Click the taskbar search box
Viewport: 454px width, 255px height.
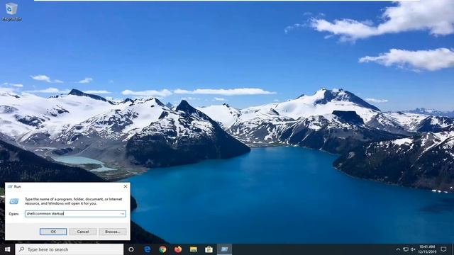click(70, 249)
